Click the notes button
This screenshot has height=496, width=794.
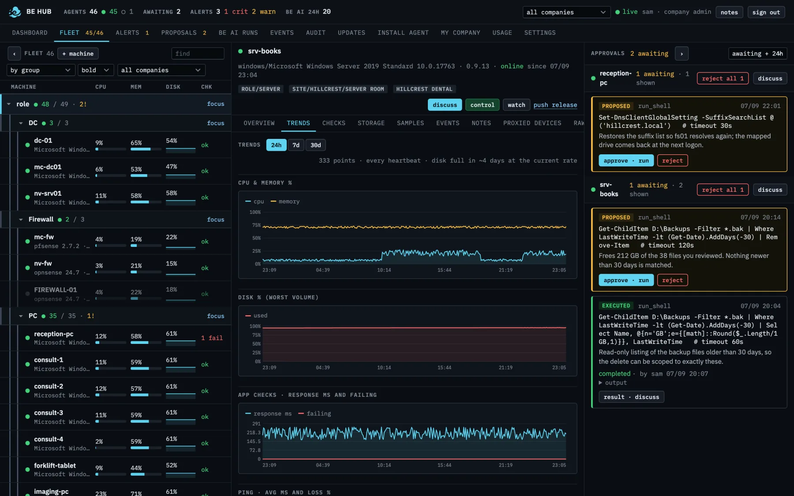(729, 12)
